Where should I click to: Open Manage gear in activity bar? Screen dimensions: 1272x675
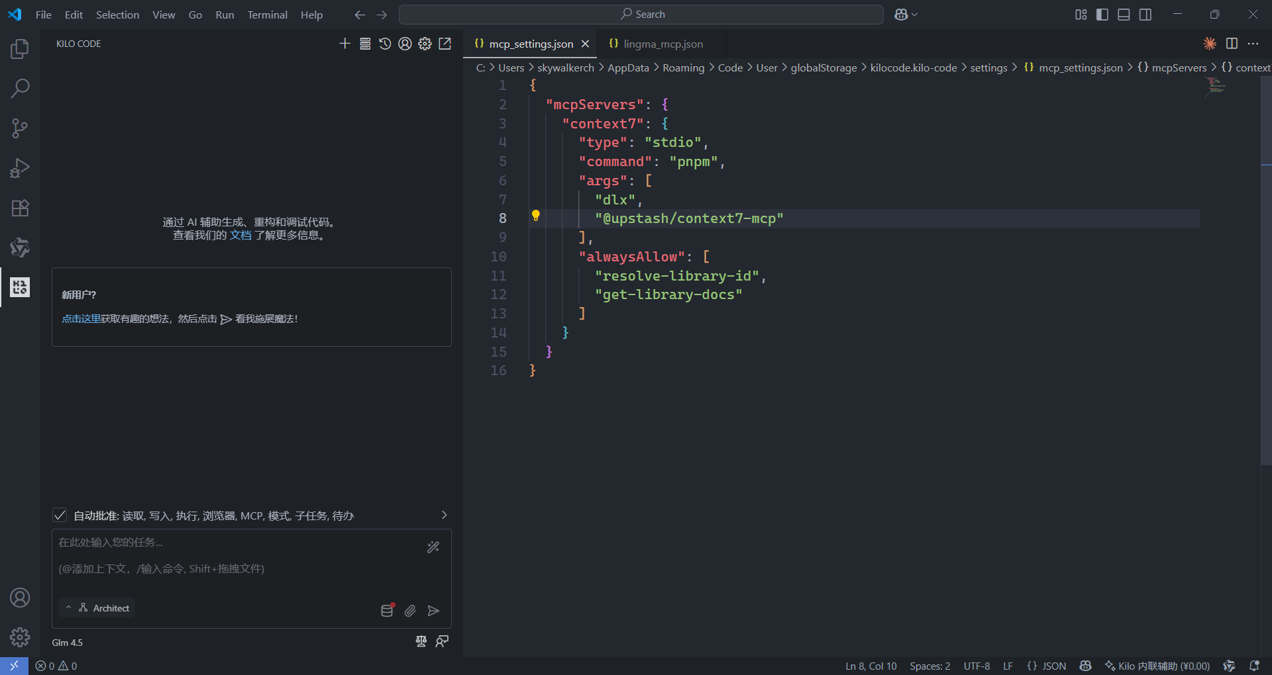coord(20,637)
